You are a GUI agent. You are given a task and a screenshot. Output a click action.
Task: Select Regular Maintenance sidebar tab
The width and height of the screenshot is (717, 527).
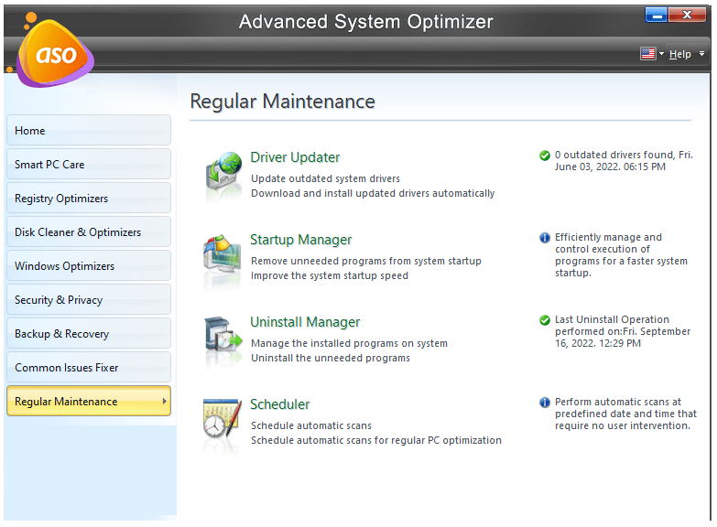pyautogui.click(x=89, y=401)
